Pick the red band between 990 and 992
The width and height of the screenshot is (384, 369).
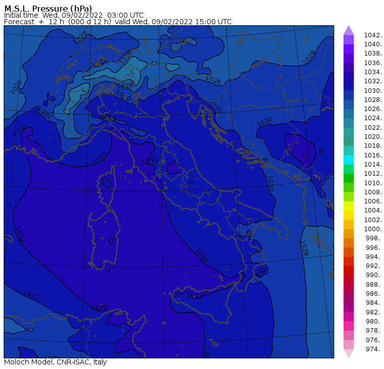(349, 271)
